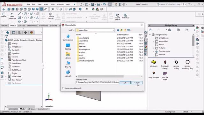
Task: Pick the sample retaining ring item
Action: point(187,65)
